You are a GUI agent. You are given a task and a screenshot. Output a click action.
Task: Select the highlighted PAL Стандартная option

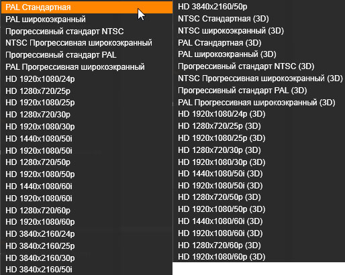click(x=87, y=7)
